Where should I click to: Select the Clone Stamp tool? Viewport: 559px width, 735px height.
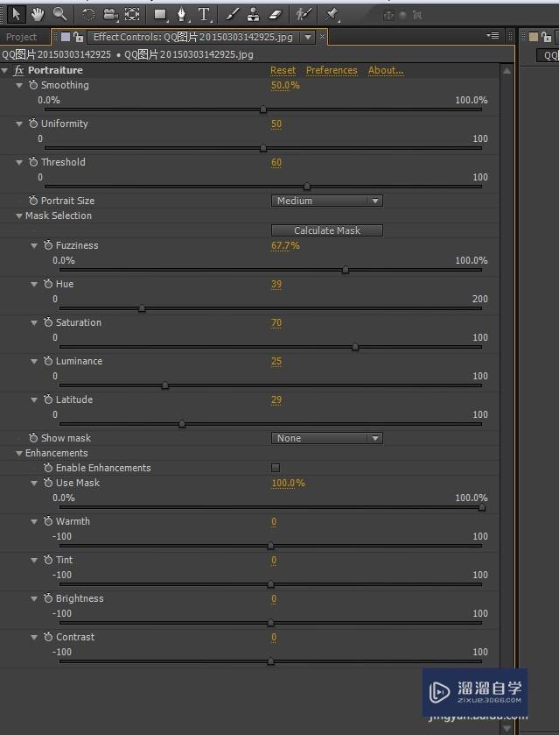click(254, 14)
